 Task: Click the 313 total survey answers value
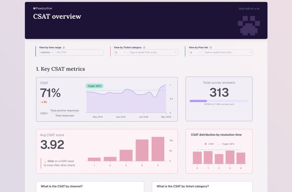coord(219,92)
